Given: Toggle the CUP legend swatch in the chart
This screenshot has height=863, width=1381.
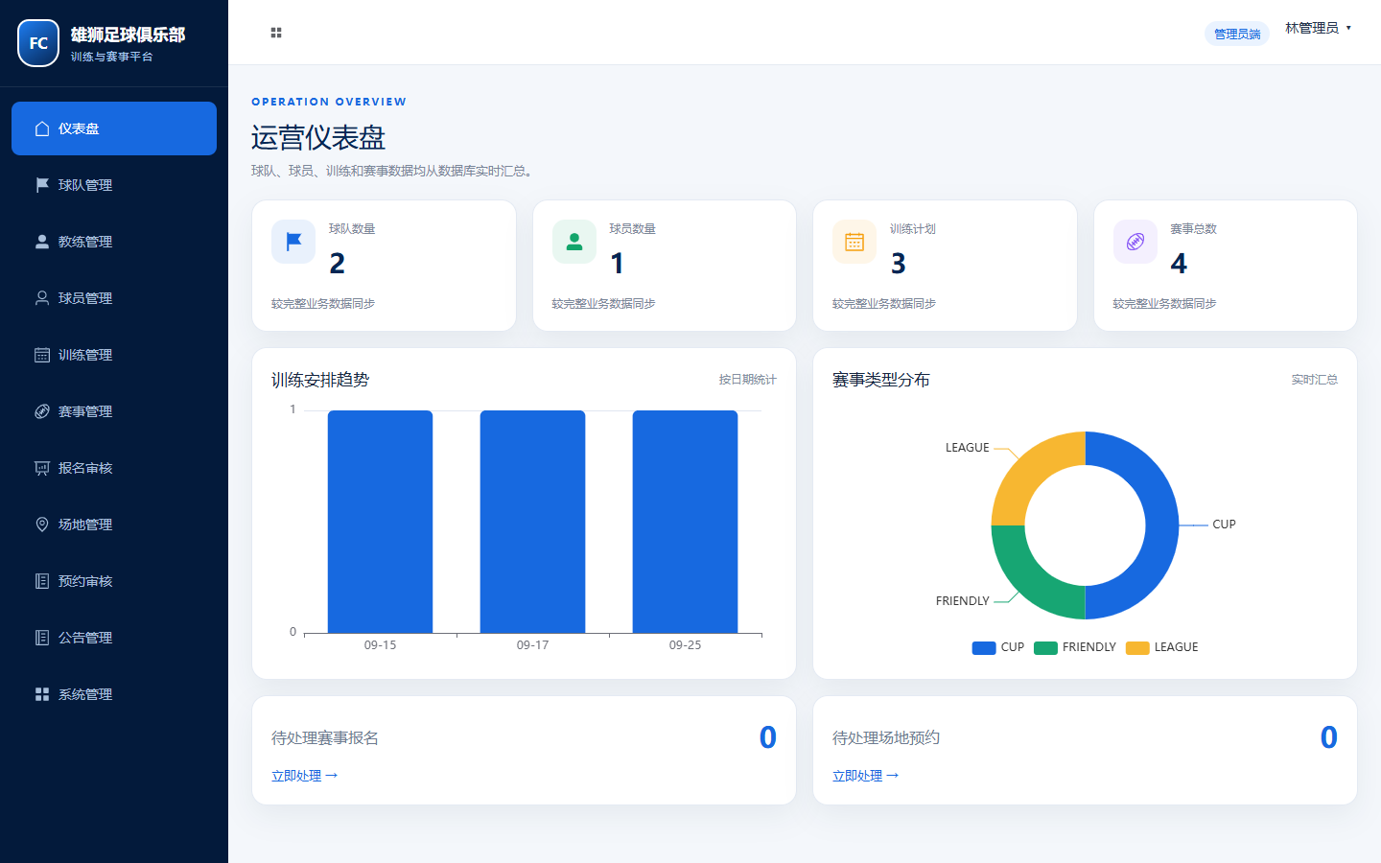Looking at the screenshot, I should 984,647.
